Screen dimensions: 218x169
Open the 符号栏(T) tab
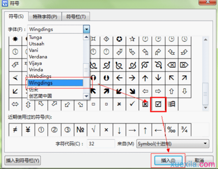click(76, 17)
